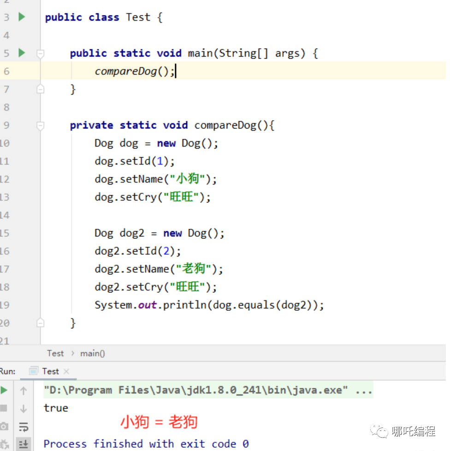Click the dog2.setCry("旺旺"); line 18
This screenshot has width=450, height=451.
(156, 287)
